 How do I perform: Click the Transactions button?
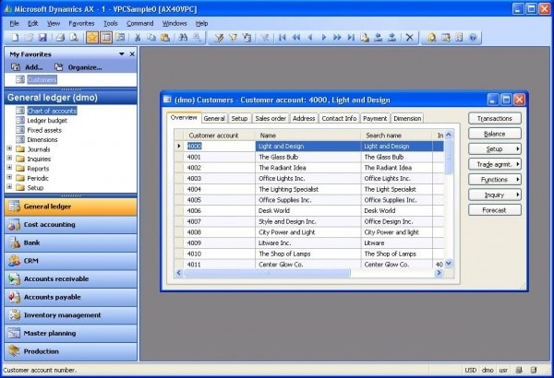pyautogui.click(x=495, y=119)
